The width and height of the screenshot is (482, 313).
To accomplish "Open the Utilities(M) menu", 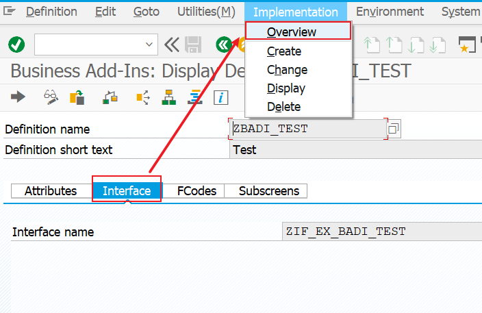I will [x=206, y=12].
